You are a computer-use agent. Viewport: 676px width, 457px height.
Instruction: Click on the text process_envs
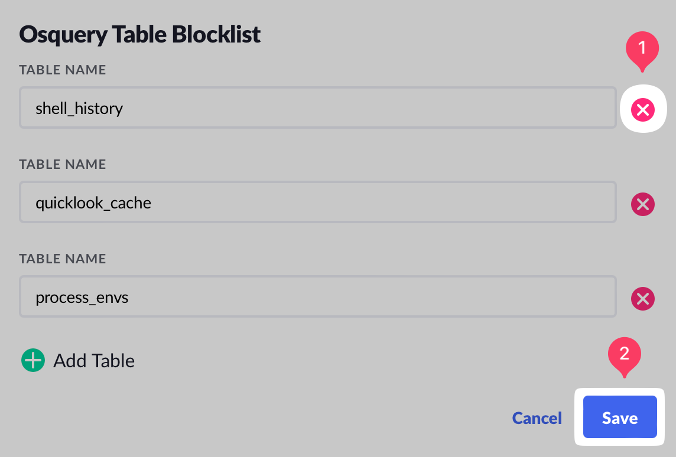coord(82,298)
